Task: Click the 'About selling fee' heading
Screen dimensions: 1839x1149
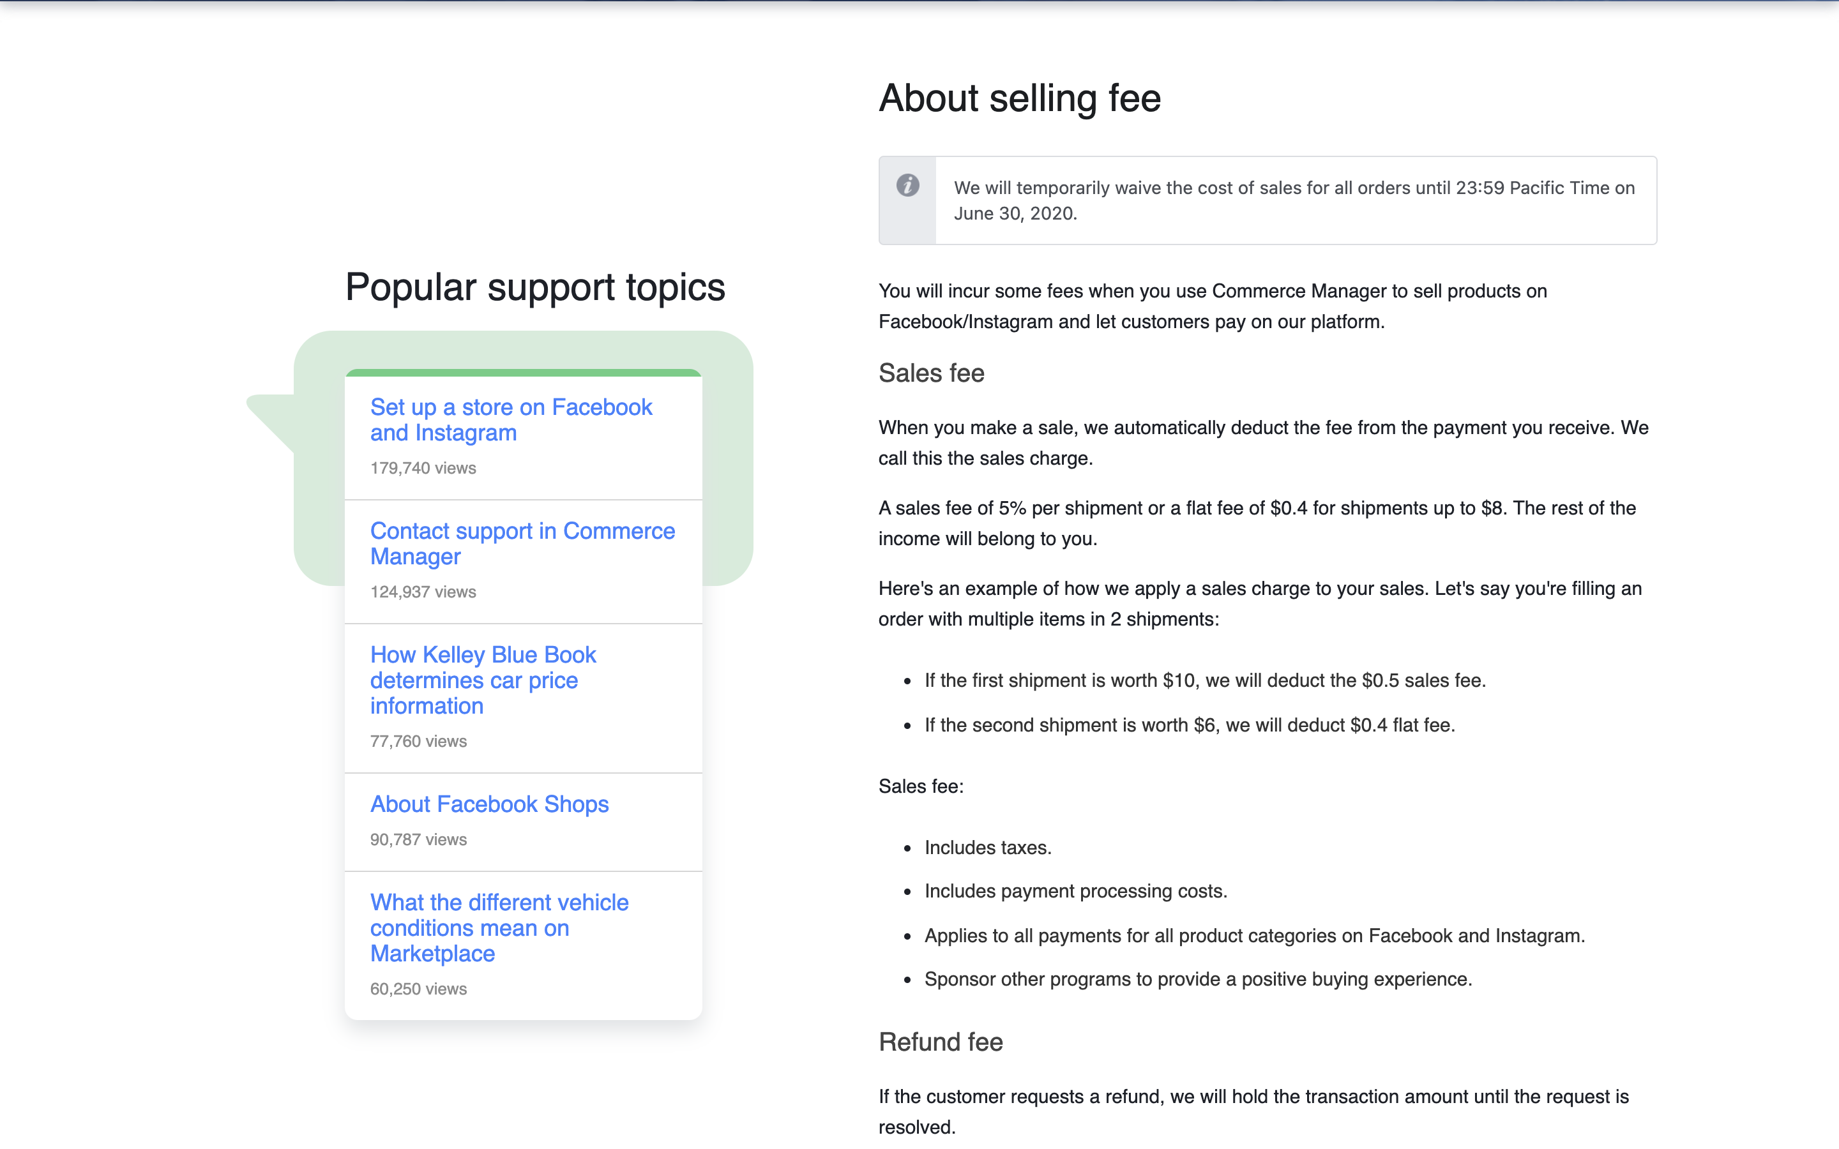Action: [x=1020, y=99]
